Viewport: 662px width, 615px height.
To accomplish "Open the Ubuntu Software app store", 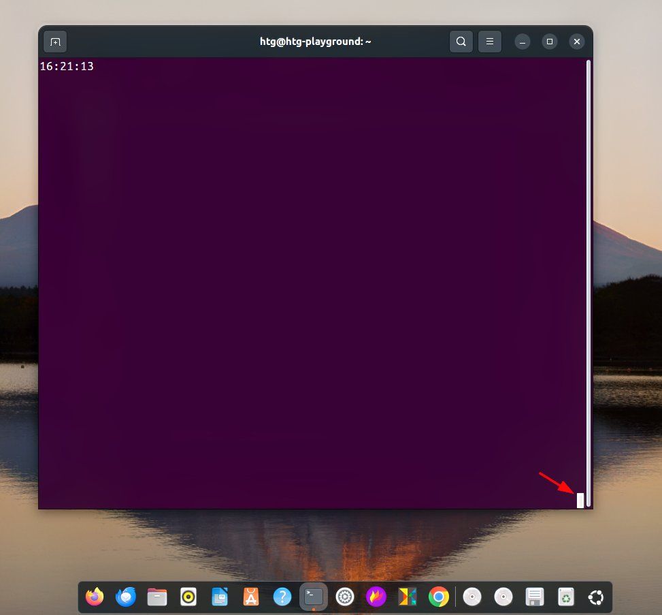I will pyautogui.click(x=251, y=597).
